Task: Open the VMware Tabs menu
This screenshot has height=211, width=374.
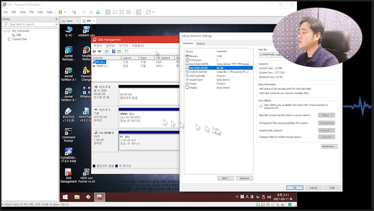Action: click(40, 12)
